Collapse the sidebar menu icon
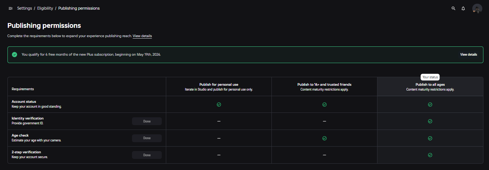 [10, 8]
